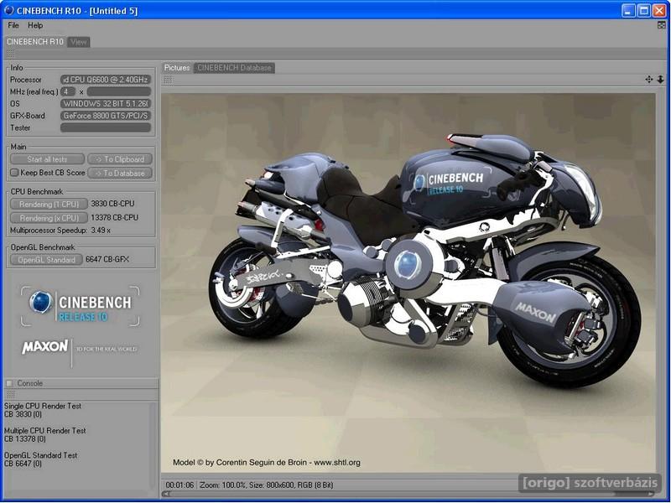The width and height of the screenshot is (671, 503).
Task: Close the CINEBENCH window
Action: [659, 10]
